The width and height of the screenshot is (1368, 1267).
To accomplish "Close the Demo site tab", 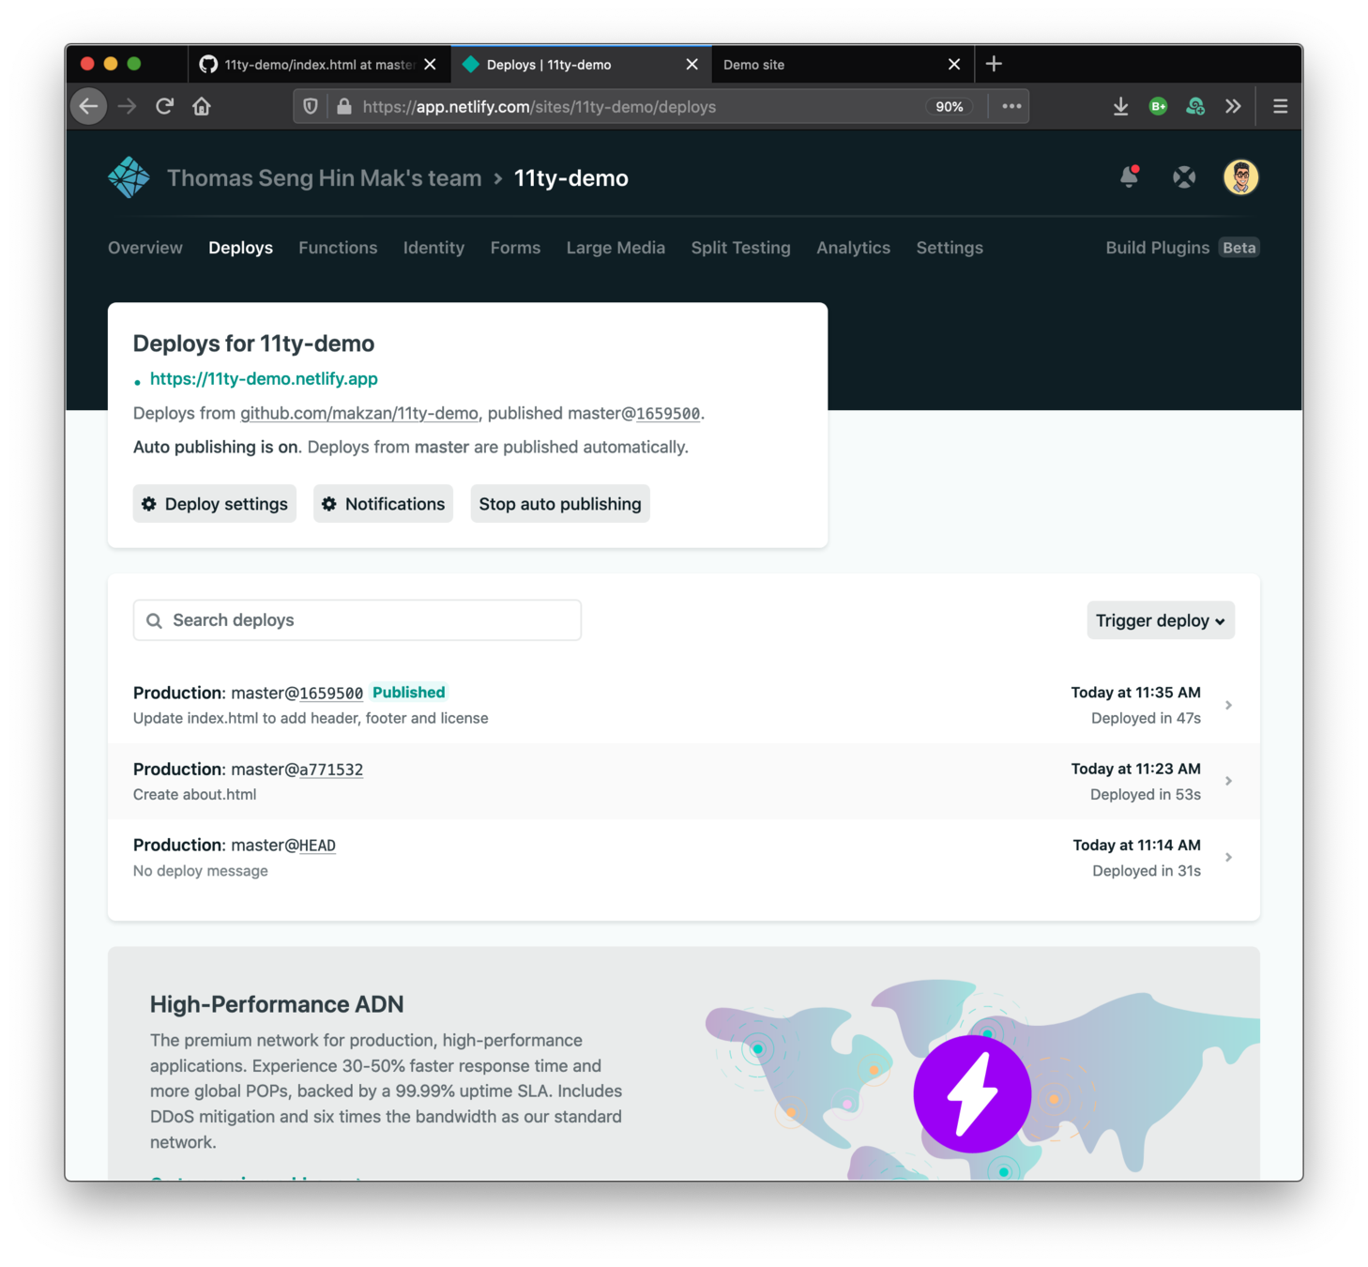I will click(x=954, y=64).
